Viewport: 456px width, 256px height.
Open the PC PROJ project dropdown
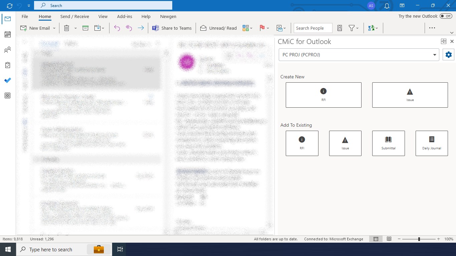(359, 55)
